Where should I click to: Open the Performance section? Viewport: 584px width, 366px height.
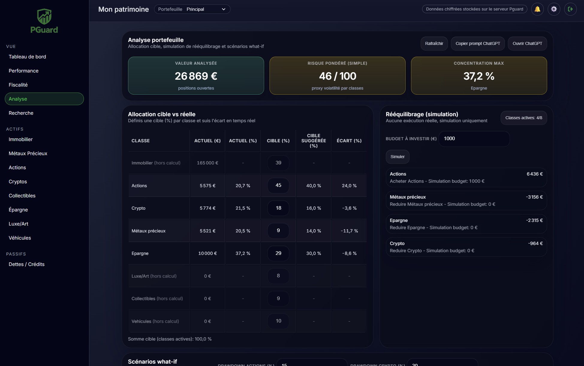point(23,71)
